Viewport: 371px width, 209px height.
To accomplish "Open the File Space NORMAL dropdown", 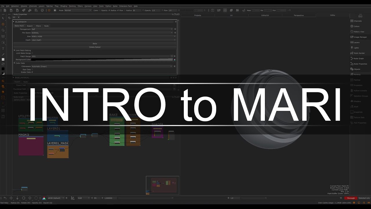I will [x=102, y=33].
